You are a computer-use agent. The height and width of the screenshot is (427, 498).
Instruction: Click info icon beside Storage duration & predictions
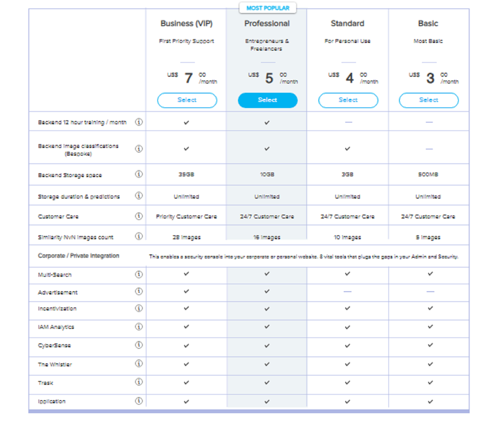(x=139, y=196)
